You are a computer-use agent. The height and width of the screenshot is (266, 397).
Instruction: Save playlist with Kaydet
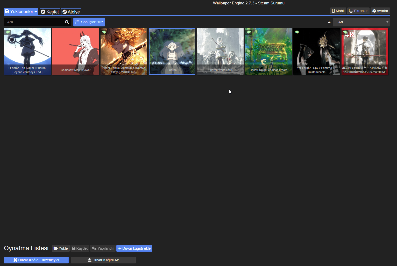pos(80,248)
